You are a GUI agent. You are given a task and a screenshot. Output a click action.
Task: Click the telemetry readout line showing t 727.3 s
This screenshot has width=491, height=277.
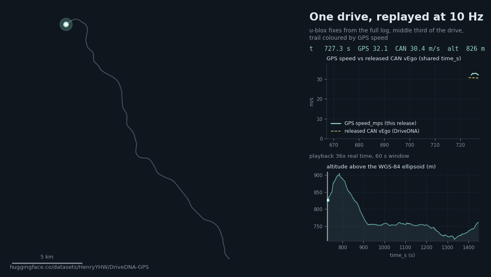click(x=397, y=49)
